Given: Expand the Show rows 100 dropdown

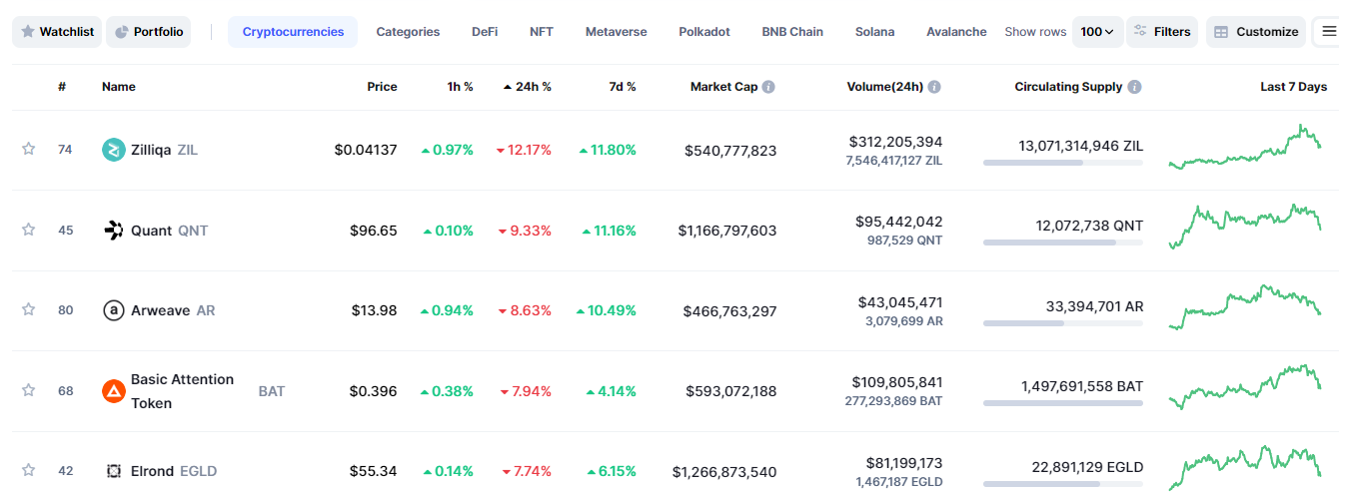Looking at the screenshot, I should [1098, 32].
